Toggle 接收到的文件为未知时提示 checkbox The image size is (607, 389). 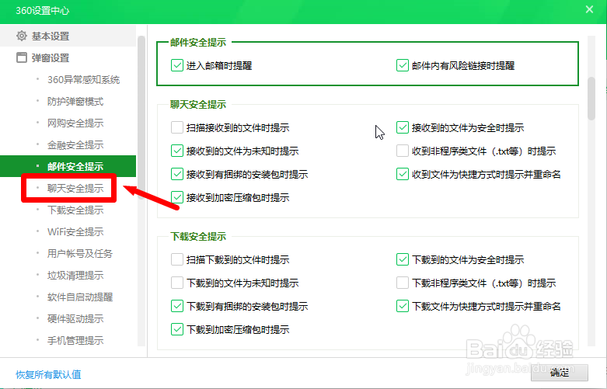pos(177,151)
